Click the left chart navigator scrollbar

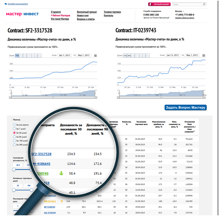(x=53, y=97)
